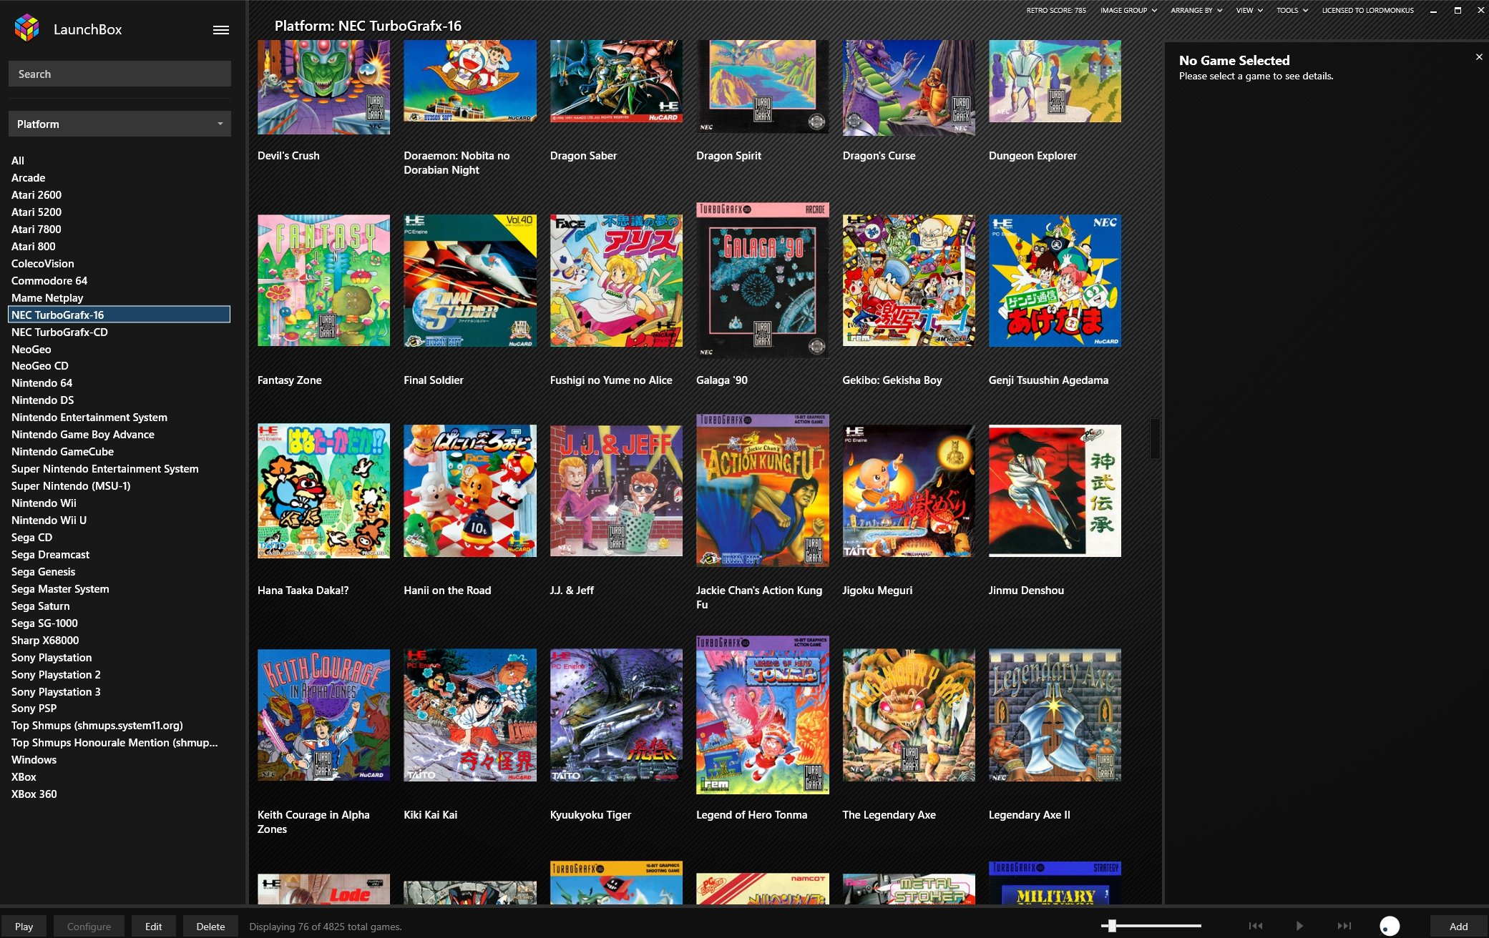Click the Edit button
1489x938 pixels.
(x=154, y=926)
